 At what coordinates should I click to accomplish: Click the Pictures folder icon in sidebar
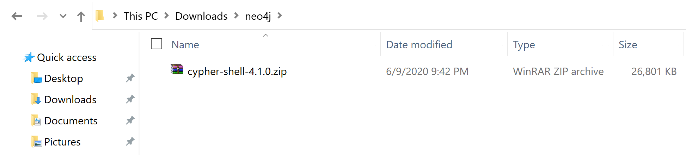[36, 142]
